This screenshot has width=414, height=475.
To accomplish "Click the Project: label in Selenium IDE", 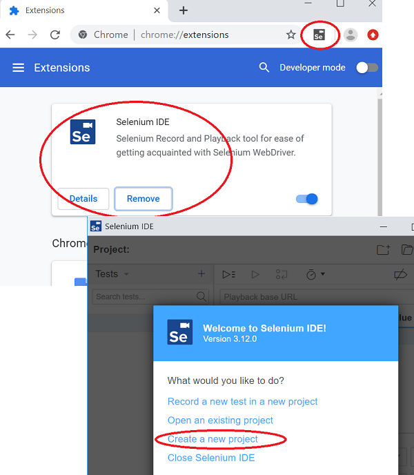I will 112,250.
